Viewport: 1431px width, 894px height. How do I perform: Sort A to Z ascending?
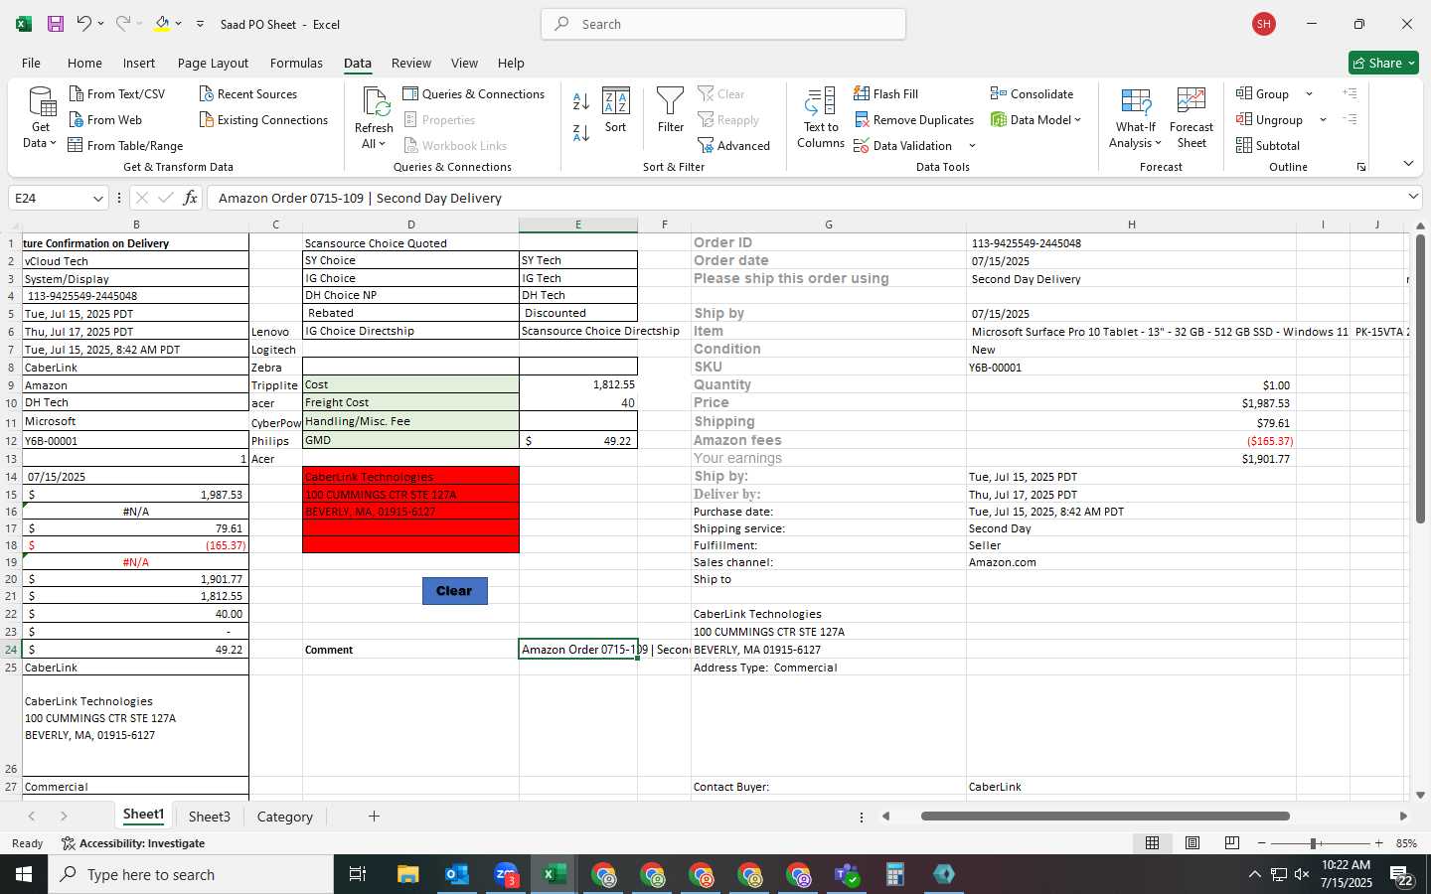581,101
